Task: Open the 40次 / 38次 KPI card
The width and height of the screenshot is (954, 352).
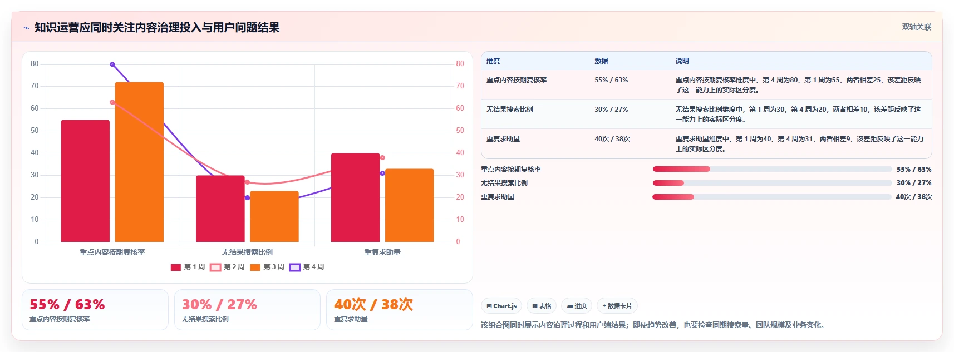Action: pos(400,310)
